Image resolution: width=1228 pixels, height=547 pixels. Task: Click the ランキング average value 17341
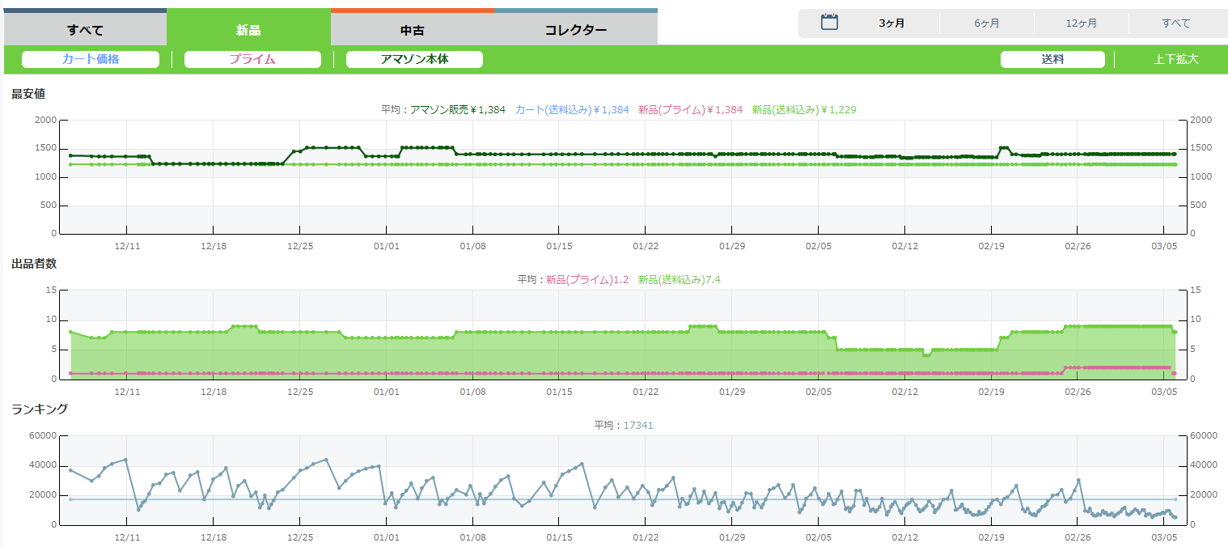point(638,426)
